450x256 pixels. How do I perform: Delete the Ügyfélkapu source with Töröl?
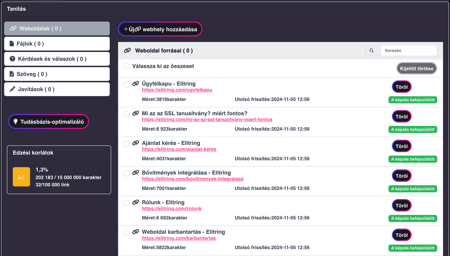(x=402, y=87)
